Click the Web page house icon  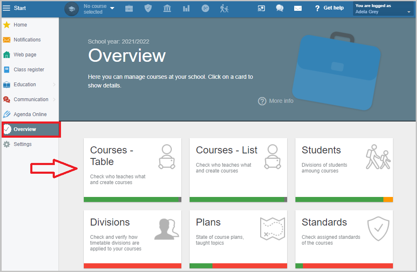tap(7, 54)
